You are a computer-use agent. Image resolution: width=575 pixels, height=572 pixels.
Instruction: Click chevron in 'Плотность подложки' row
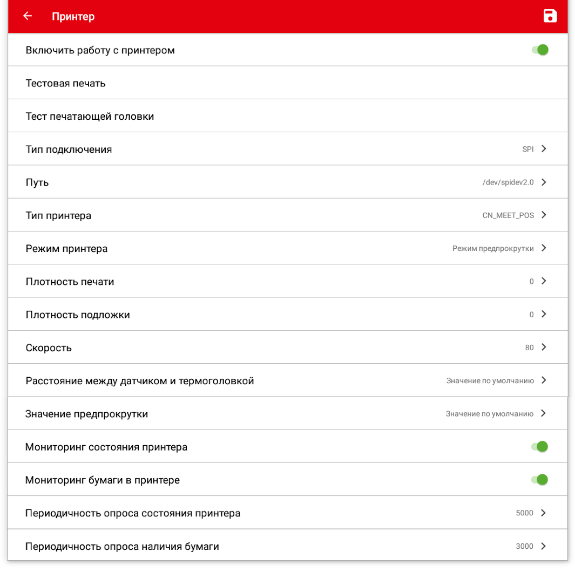[x=544, y=314]
